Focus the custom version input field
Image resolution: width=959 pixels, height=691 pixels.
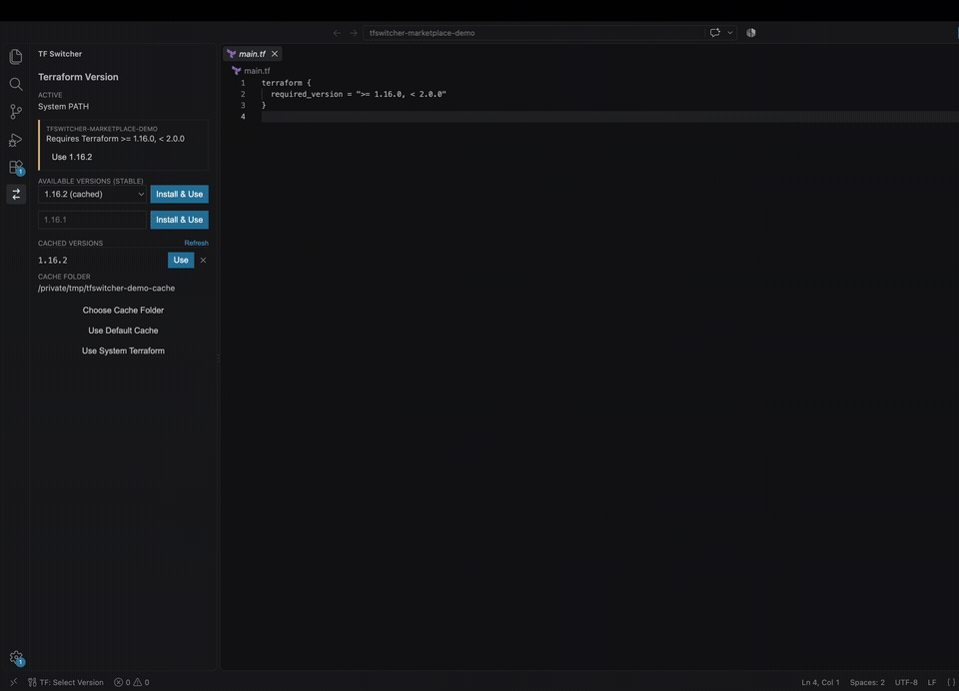pyautogui.click(x=92, y=220)
